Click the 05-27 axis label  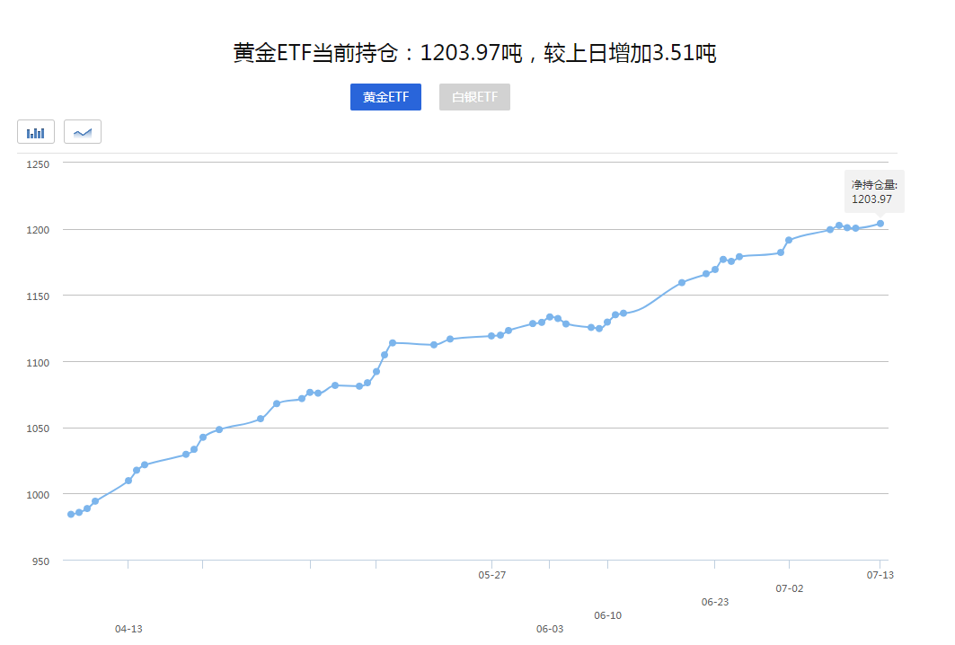(492, 575)
